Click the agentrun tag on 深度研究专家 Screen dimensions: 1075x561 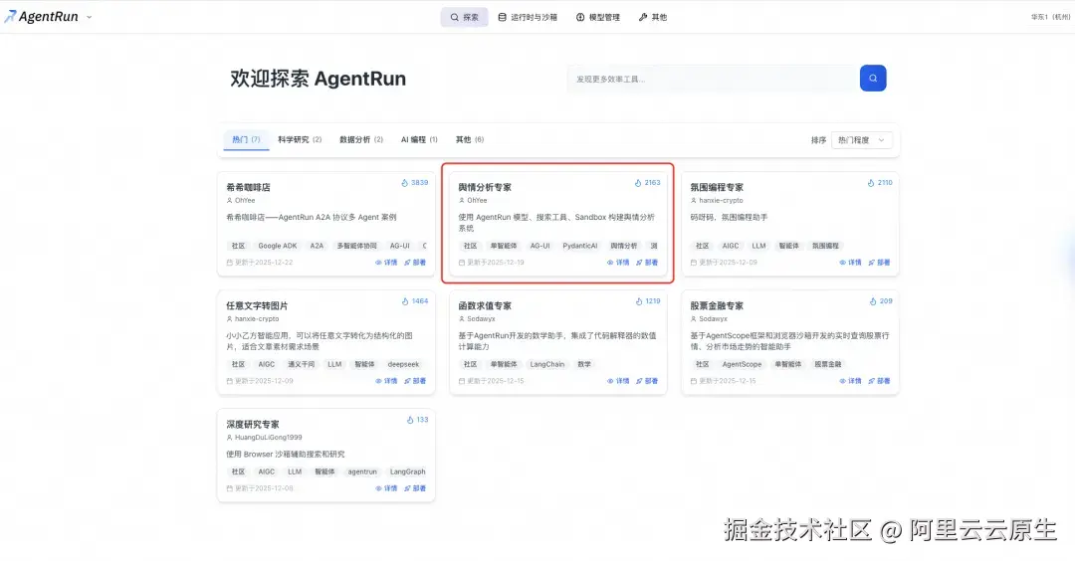click(362, 471)
